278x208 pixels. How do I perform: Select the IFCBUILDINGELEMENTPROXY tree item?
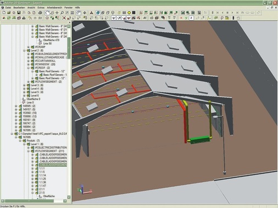[x=51, y=54]
